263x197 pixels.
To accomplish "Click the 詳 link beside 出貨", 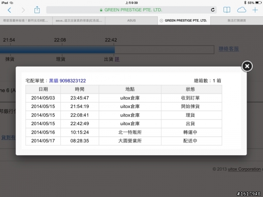I will [117, 59].
